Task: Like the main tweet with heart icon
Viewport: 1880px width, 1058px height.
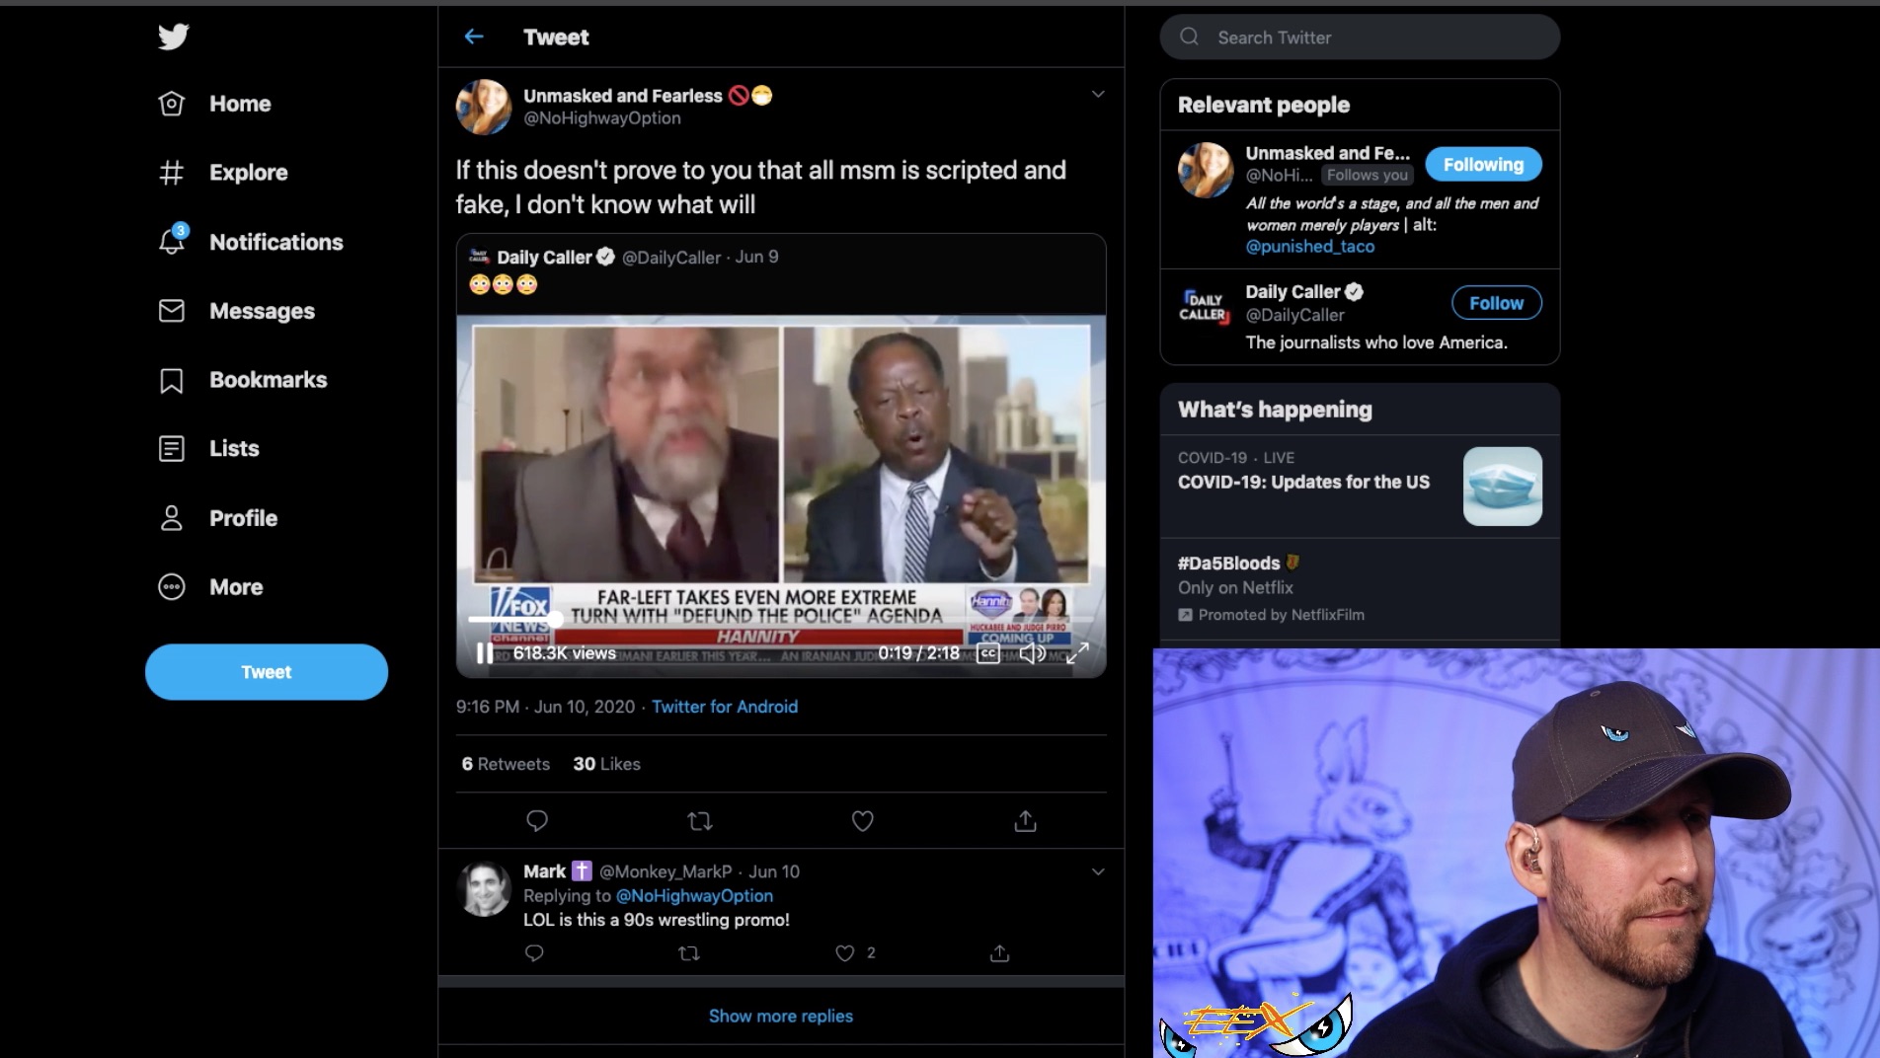Action: pyautogui.click(x=862, y=820)
